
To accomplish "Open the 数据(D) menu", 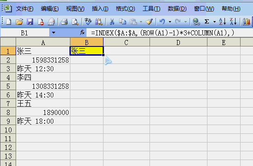I will coord(177,9).
